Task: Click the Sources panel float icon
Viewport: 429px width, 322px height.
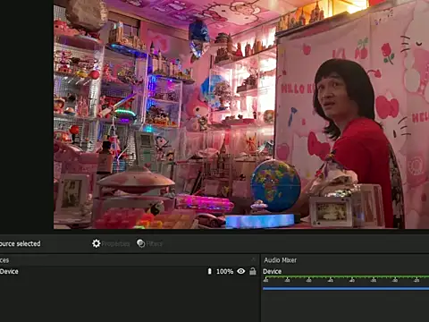Action: coord(254,259)
